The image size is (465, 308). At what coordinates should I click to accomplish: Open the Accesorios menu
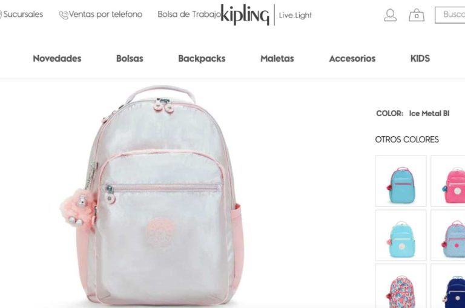352,59
